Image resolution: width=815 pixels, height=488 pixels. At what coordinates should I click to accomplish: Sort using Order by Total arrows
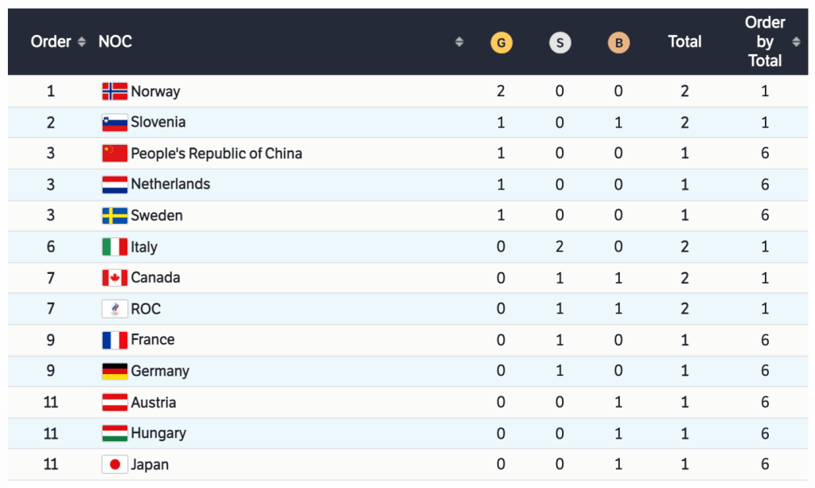(x=796, y=42)
